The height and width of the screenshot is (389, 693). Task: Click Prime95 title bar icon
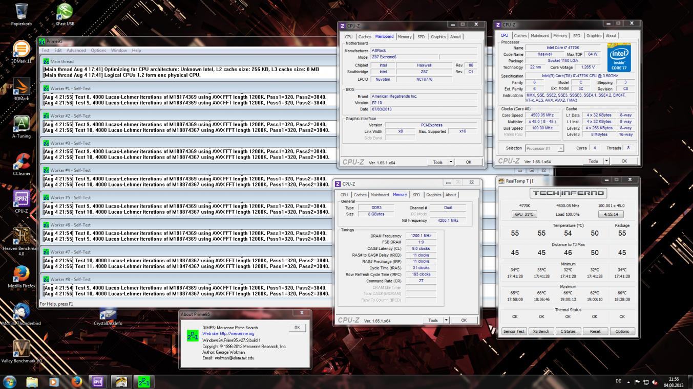[x=43, y=41]
